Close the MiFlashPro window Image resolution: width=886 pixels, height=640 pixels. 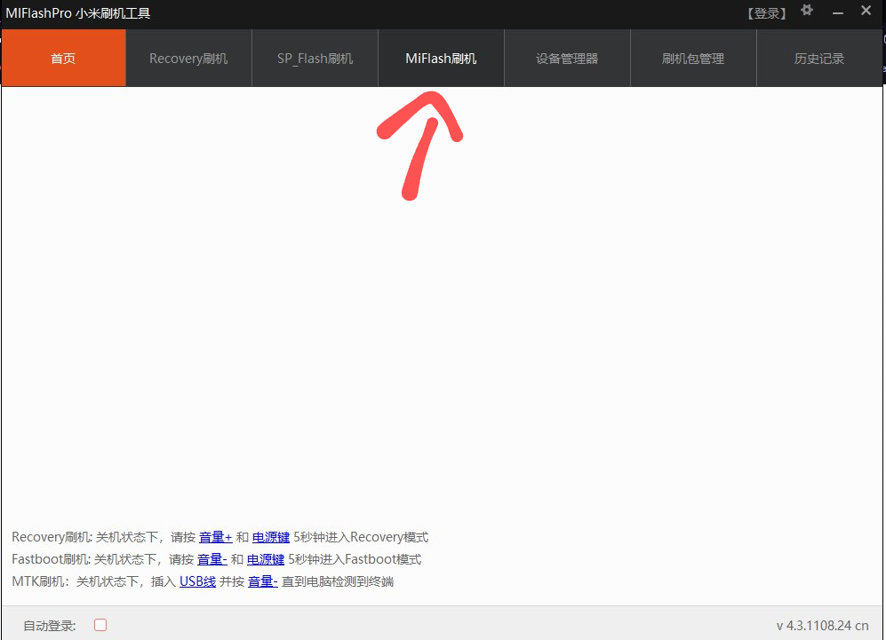tap(866, 11)
